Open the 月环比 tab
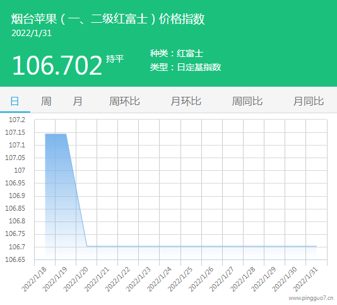This screenshot has height=305, width=337. coord(186,101)
